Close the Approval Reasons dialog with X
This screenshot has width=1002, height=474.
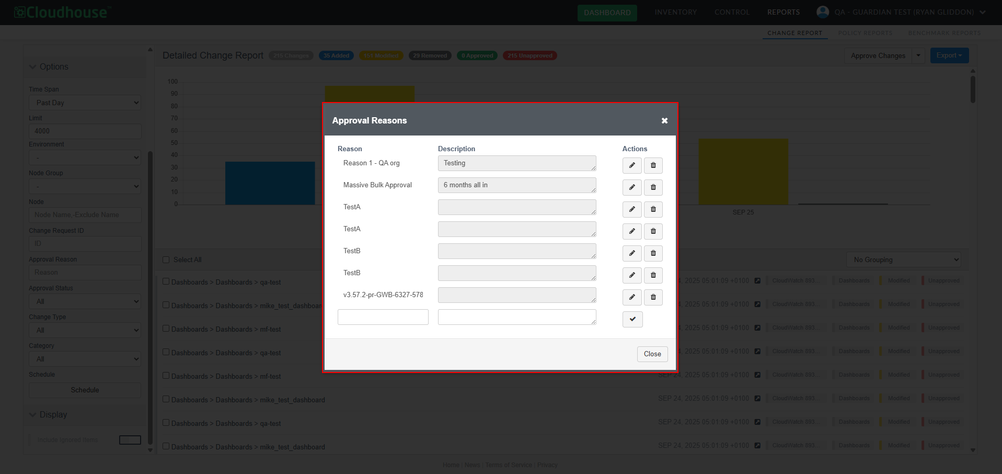[664, 121]
